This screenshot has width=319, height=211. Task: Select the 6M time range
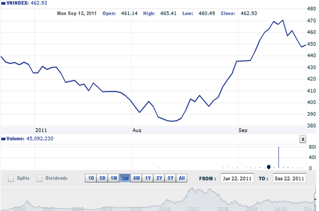pos(136,179)
